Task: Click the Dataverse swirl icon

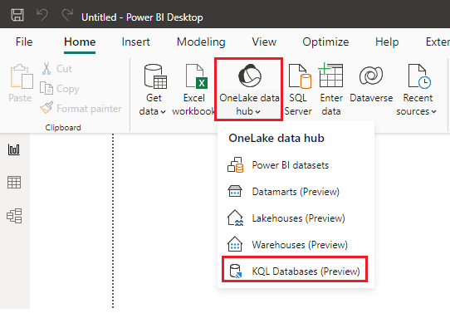Action: click(x=371, y=76)
